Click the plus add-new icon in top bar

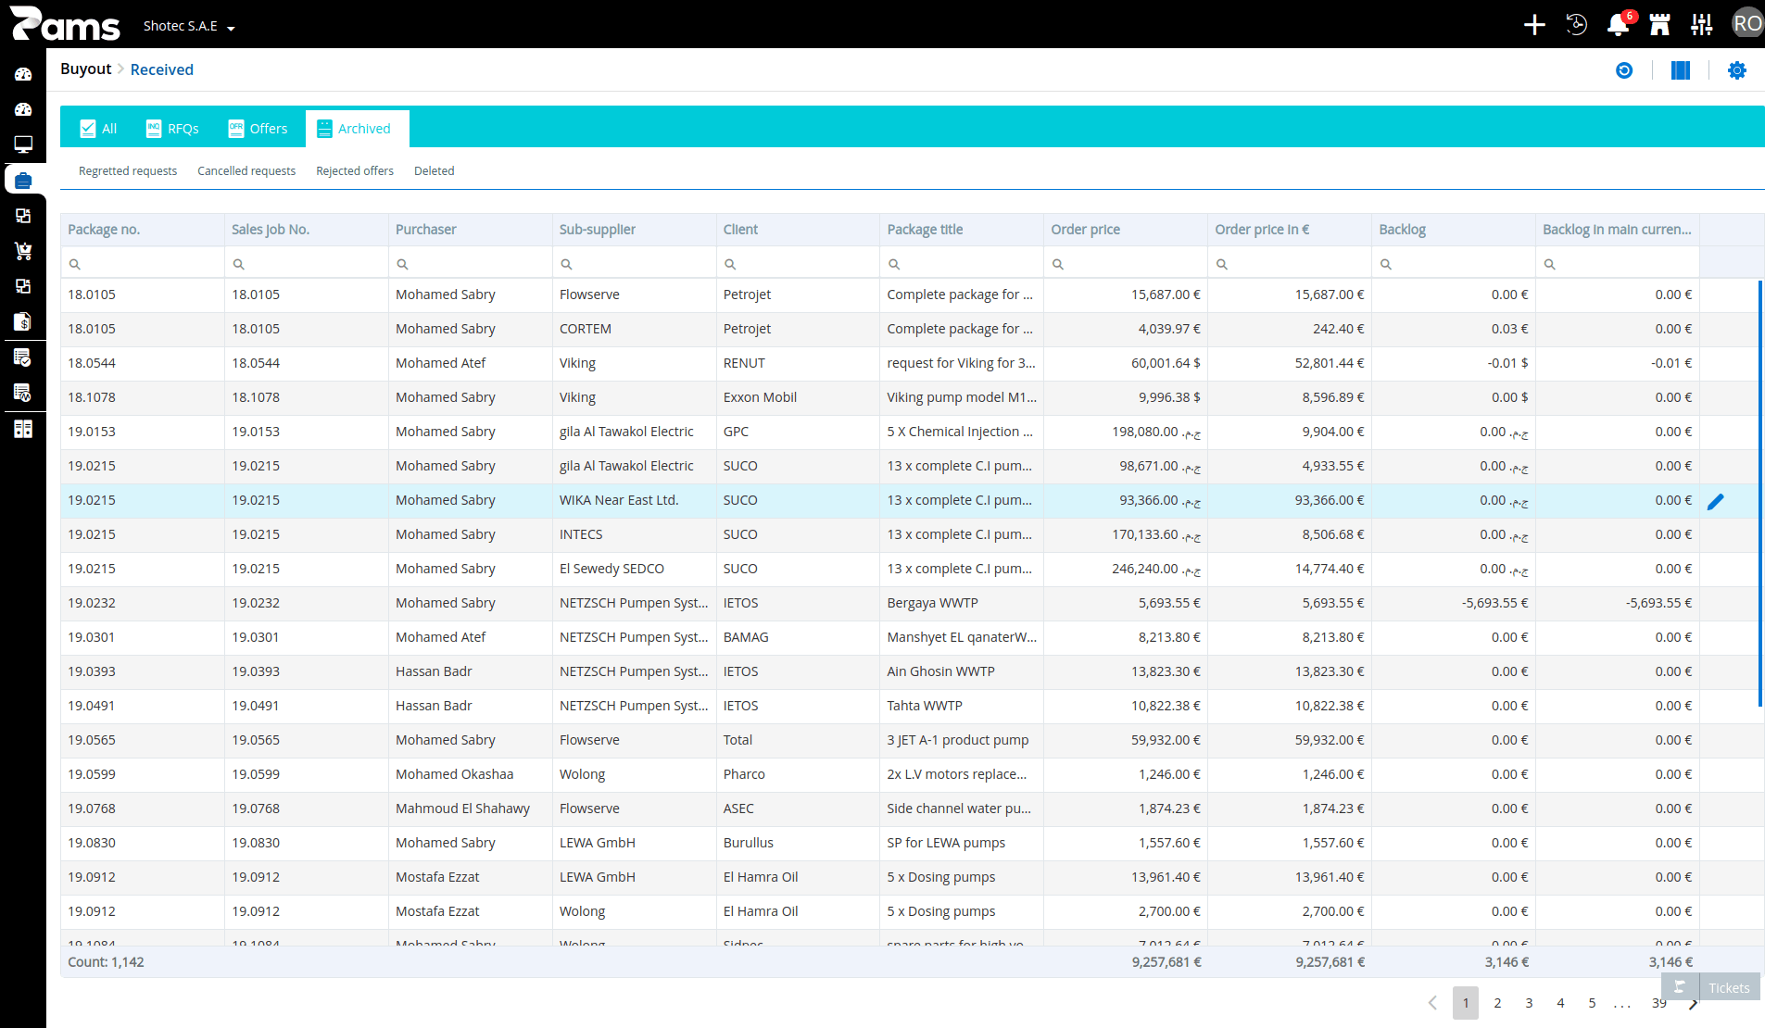1534,25
